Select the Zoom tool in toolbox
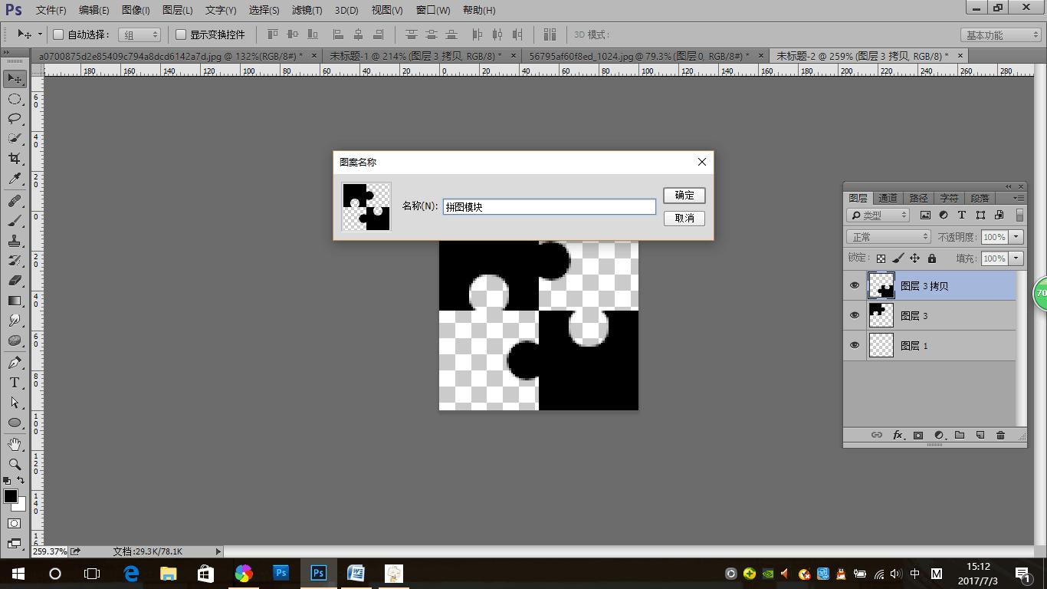This screenshot has width=1047, height=589. (14, 464)
